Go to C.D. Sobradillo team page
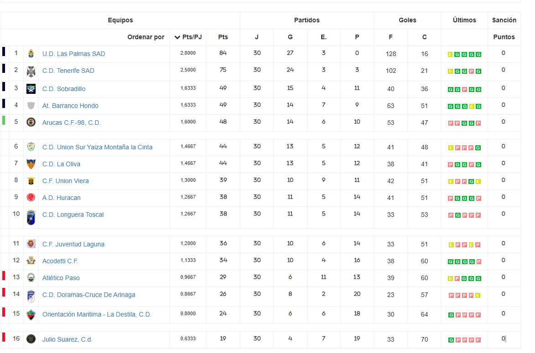Image resolution: width=535 pixels, height=353 pixels. click(x=64, y=89)
